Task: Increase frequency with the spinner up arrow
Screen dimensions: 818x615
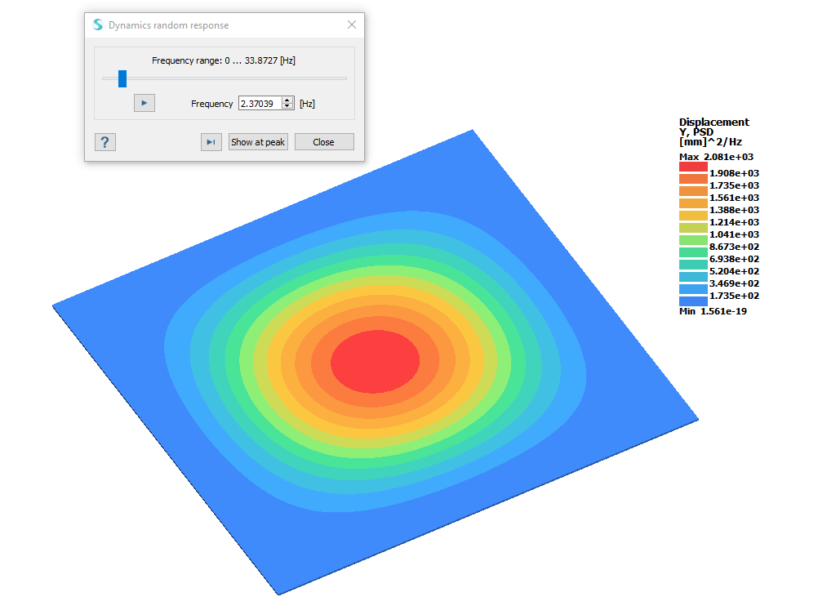Action: pyautogui.click(x=287, y=100)
